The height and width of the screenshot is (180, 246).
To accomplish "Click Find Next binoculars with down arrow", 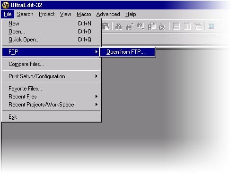I will click(x=141, y=26).
